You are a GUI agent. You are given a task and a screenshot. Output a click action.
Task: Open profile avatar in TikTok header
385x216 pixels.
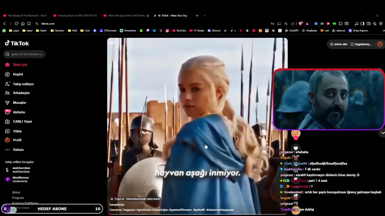tap(380, 44)
